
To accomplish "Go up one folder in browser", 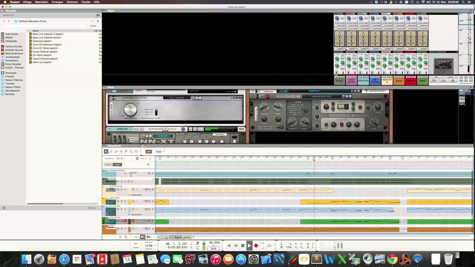I will point(98,21).
